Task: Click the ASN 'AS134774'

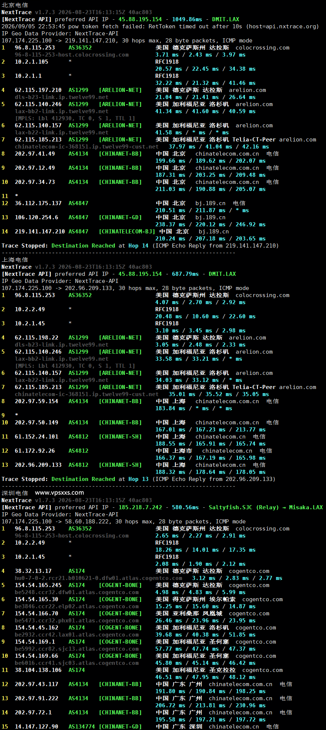Action: point(82,727)
